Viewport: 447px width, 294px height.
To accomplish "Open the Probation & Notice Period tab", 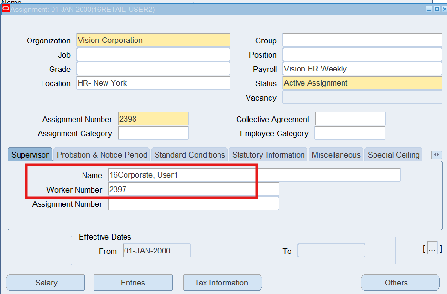I will (102, 155).
